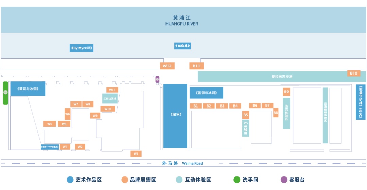The width and height of the screenshot is (367, 190).
Task: Select the large 《破冰》 art installation area
Action: point(175,116)
